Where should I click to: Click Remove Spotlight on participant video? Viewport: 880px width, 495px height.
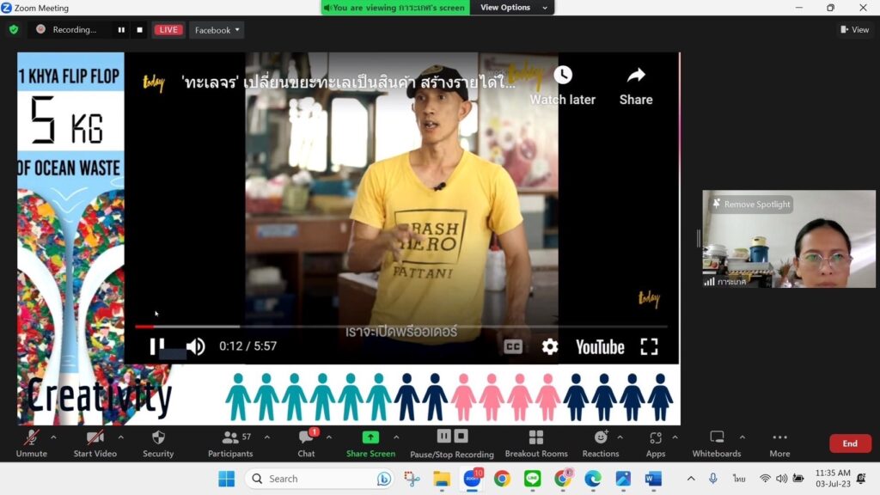tap(749, 205)
